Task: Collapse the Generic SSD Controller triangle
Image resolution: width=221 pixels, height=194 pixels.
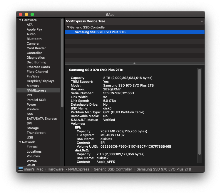Action: (68, 27)
